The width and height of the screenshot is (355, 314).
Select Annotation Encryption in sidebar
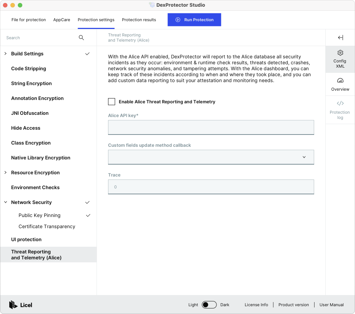(x=38, y=98)
